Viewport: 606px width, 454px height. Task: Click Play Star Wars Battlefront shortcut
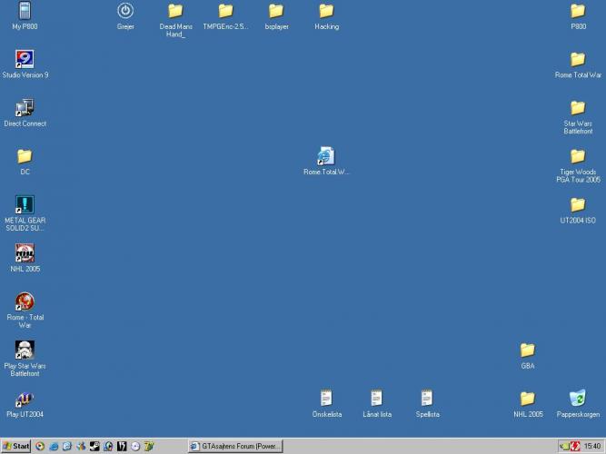(25, 350)
